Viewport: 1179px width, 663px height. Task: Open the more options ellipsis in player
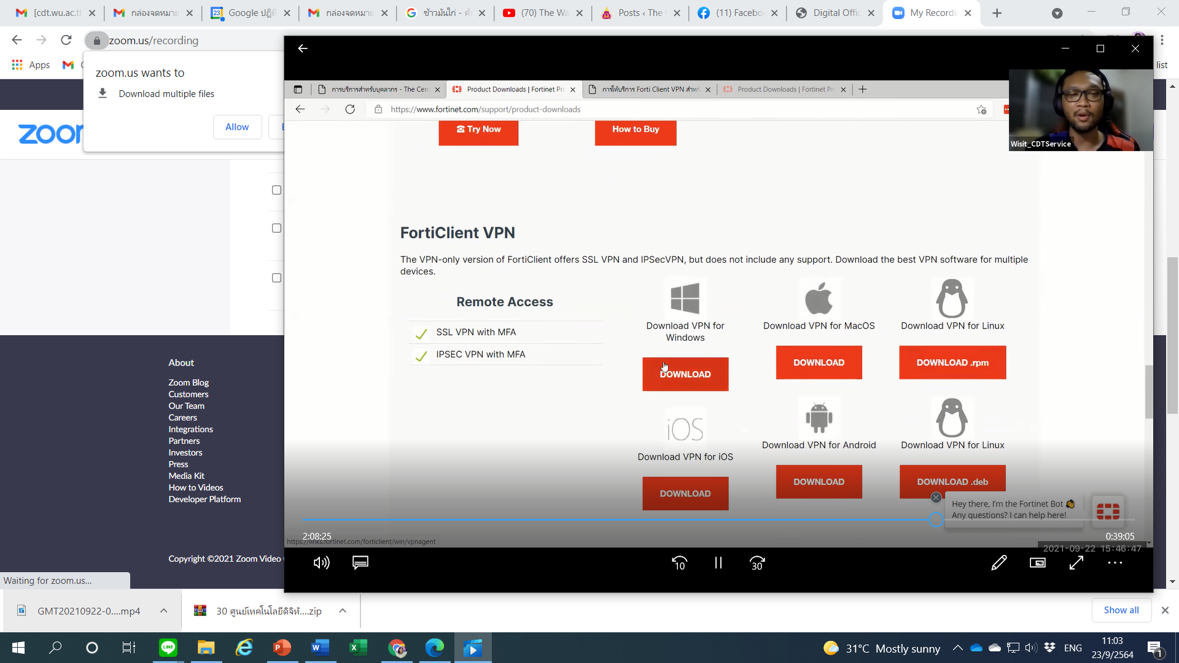(x=1115, y=563)
